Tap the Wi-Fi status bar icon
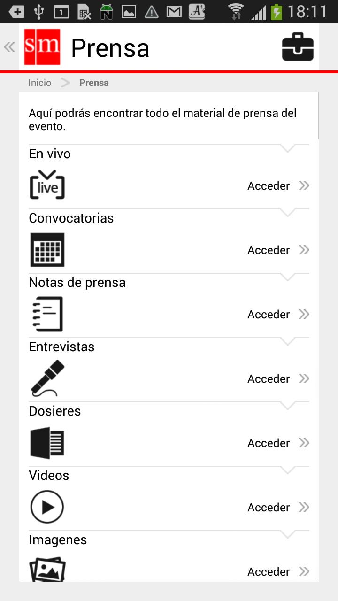The width and height of the screenshot is (338, 601). pos(236,11)
